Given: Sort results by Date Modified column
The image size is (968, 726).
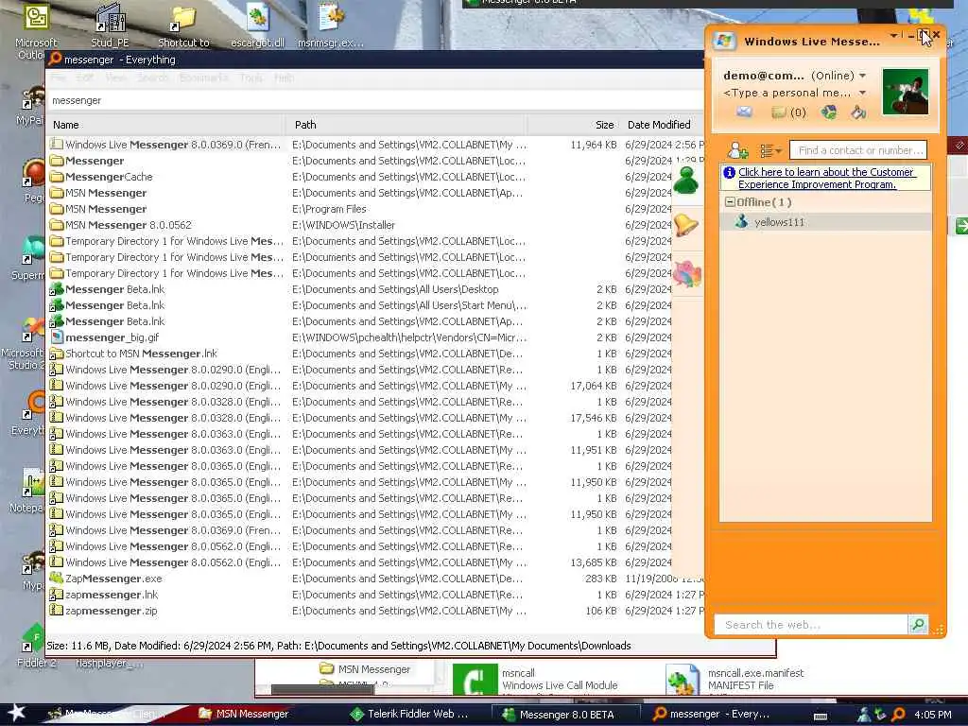Looking at the screenshot, I should [x=662, y=125].
